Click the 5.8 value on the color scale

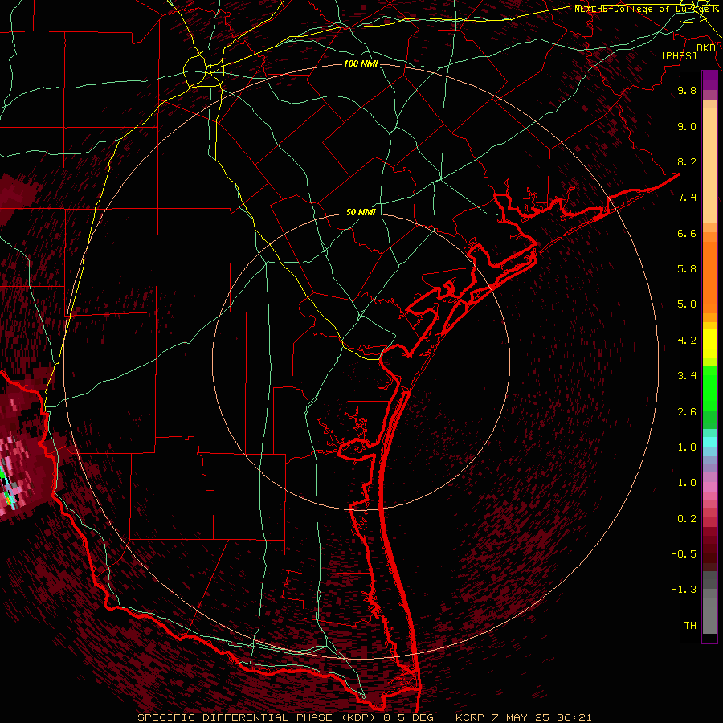[x=687, y=269]
